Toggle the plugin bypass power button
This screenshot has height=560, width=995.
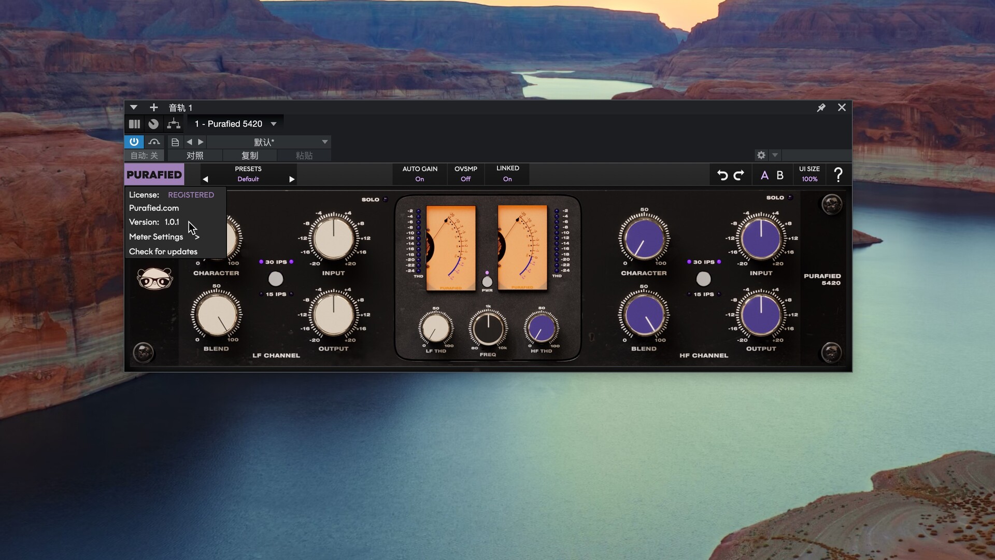[134, 142]
